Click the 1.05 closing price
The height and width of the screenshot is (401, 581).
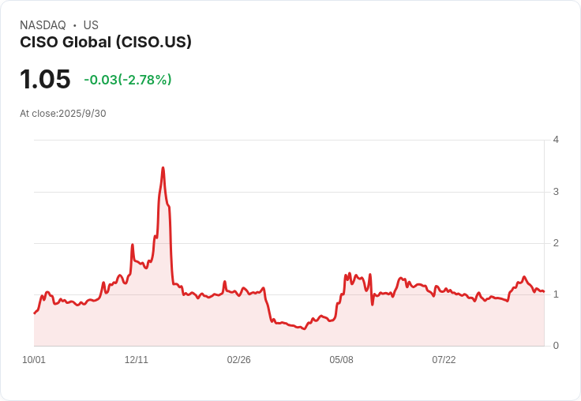point(45,80)
